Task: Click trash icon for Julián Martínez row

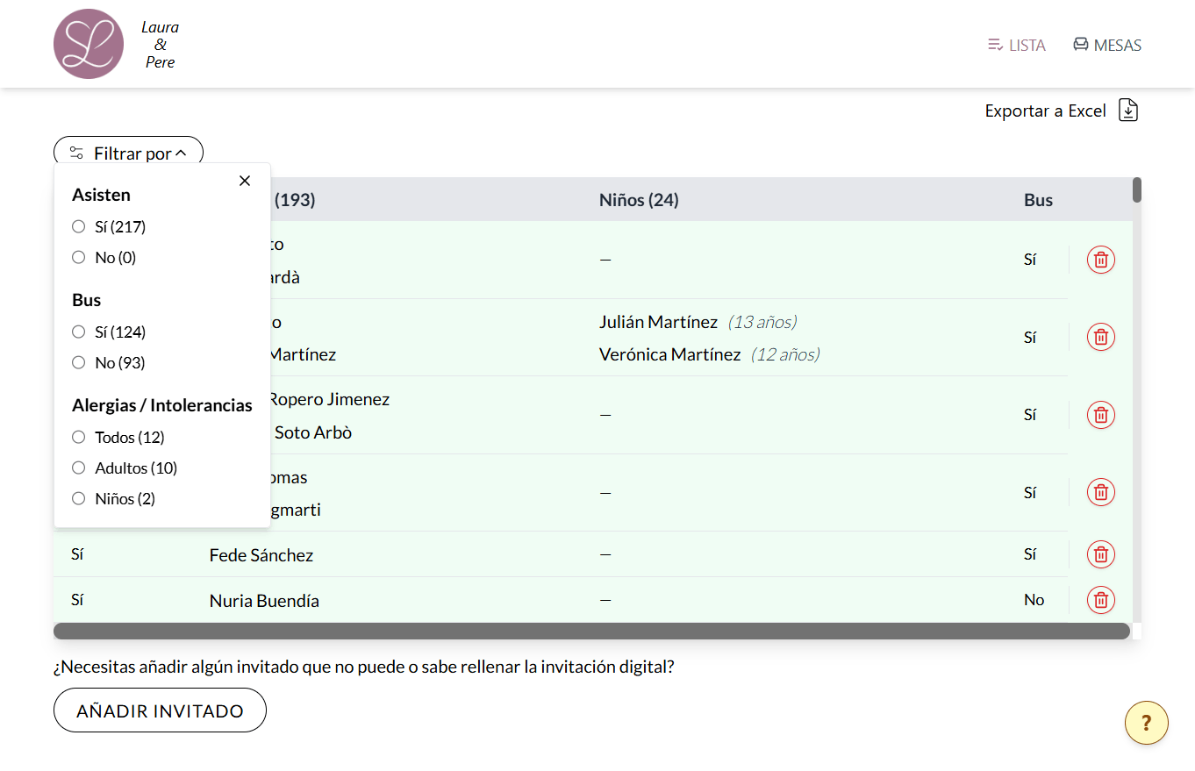Action: (1101, 337)
